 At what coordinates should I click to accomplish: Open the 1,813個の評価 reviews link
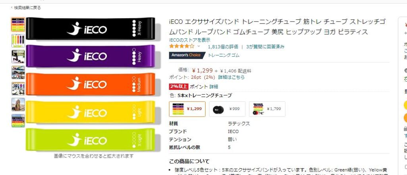coord(223,47)
